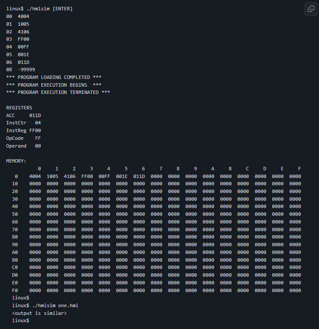Image resolution: width=319 pixels, height=329 pixels.
Task: Click memory row label 10
Action: click(15, 184)
